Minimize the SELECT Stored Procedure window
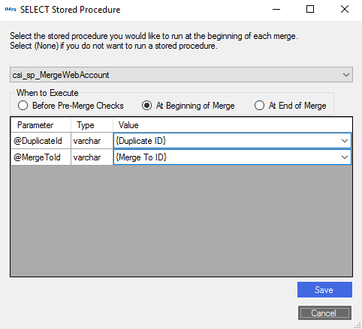Viewport: 362px width, 329px height. (x=276, y=9)
